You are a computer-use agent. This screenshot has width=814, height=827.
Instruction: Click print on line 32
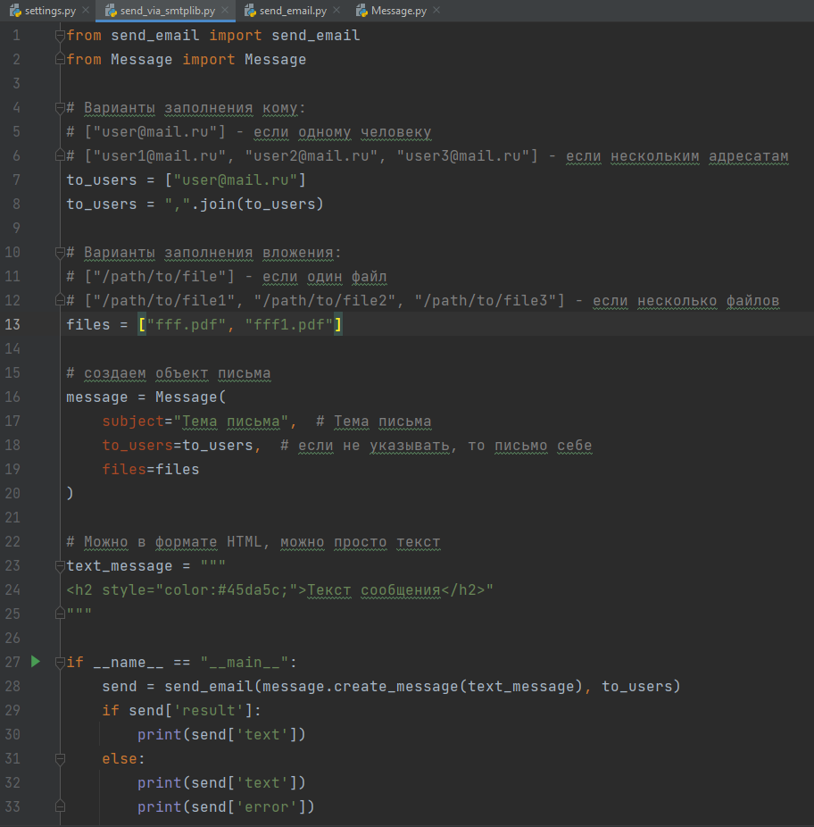160,782
